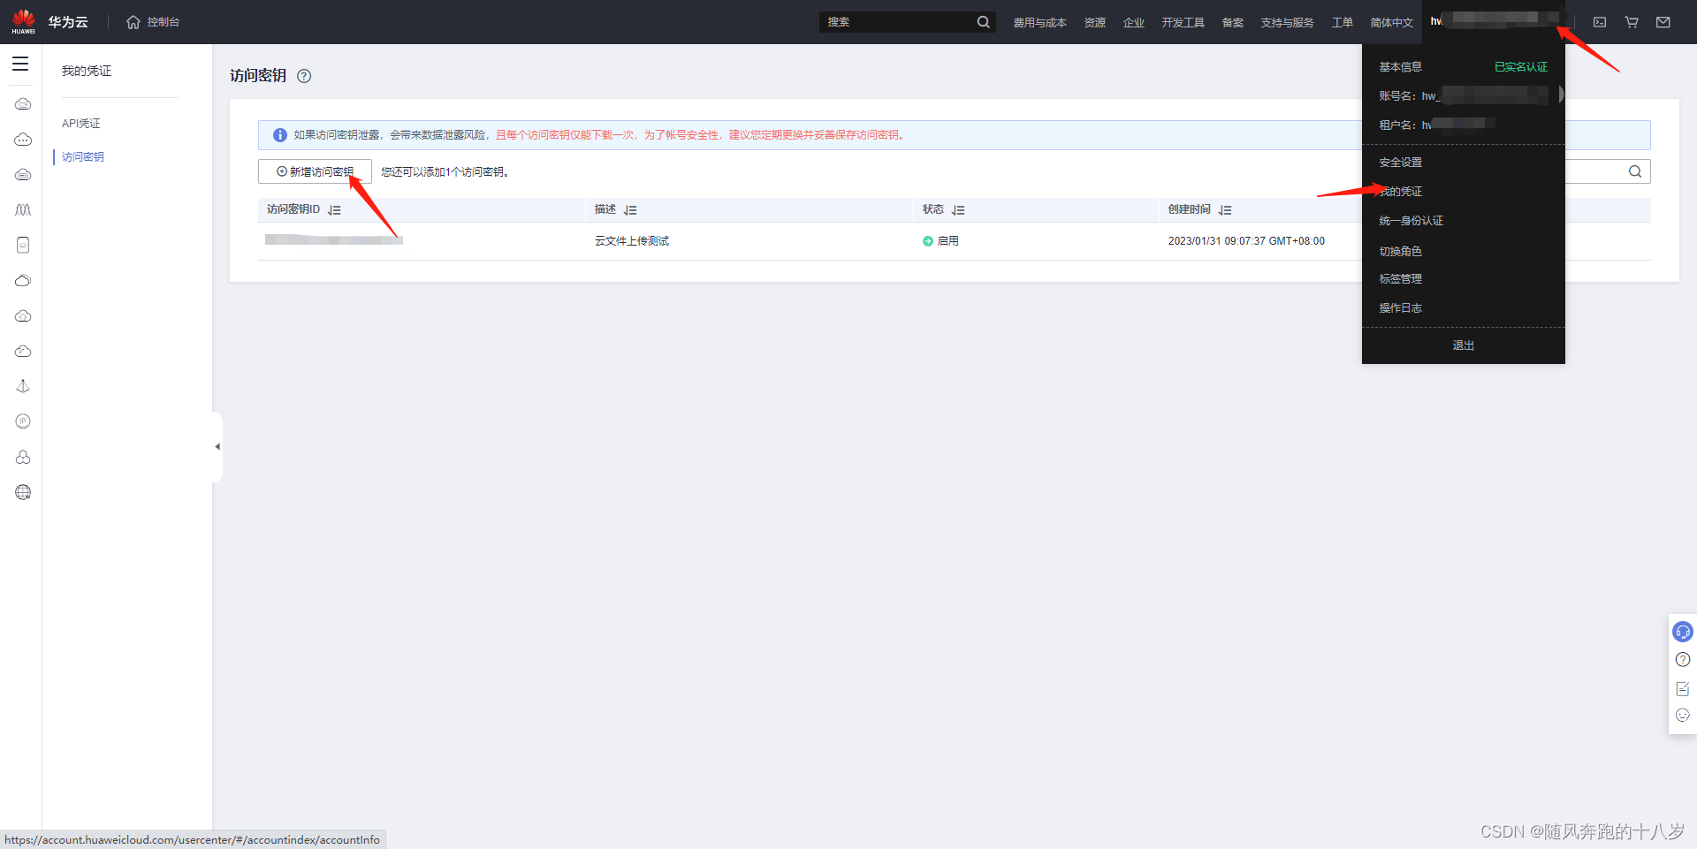Open the cloud shell terminal icon
Viewport: 1697px width, 849px height.
coord(1600,22)
